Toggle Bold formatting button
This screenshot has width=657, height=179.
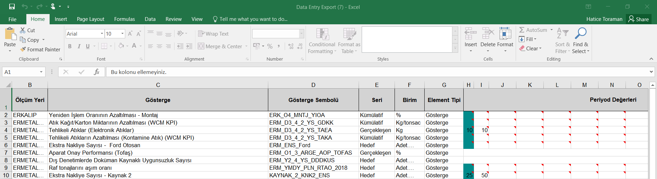pos(70,46)
